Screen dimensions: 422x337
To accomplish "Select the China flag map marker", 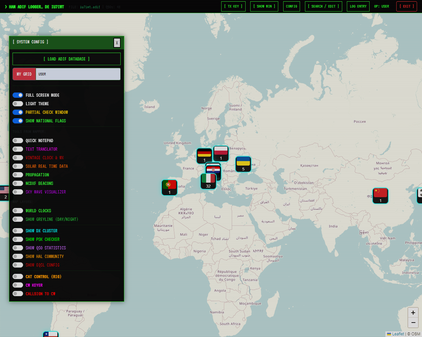I will [x=380, y=195].
